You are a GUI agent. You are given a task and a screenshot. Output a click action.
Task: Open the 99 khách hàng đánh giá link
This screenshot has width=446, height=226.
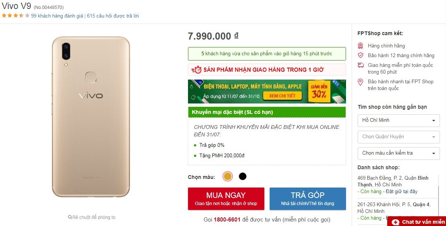point(57,16)
